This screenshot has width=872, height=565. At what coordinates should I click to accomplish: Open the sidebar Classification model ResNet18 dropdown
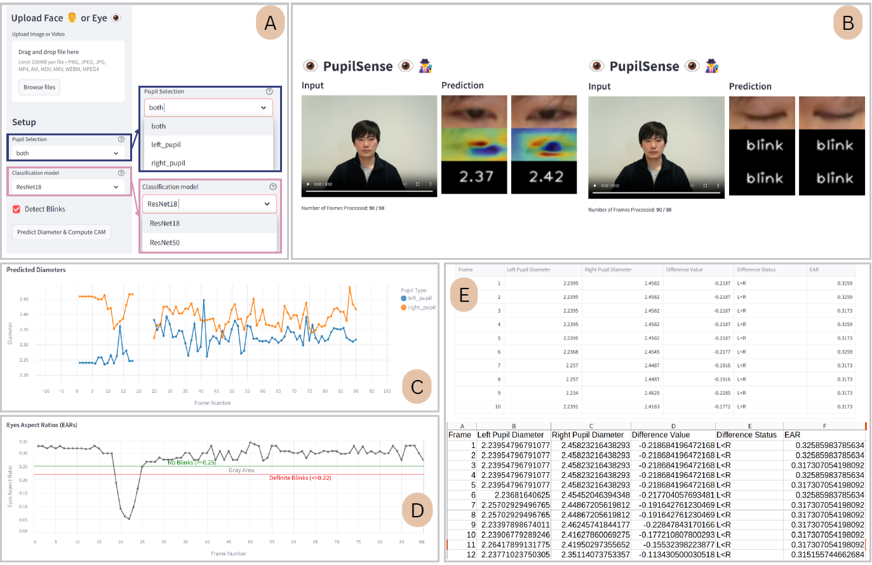(68, 187)
